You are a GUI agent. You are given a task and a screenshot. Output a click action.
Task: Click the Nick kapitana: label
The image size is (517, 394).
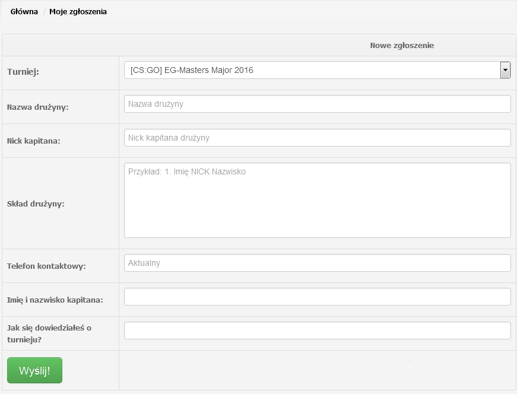[34, 141]
